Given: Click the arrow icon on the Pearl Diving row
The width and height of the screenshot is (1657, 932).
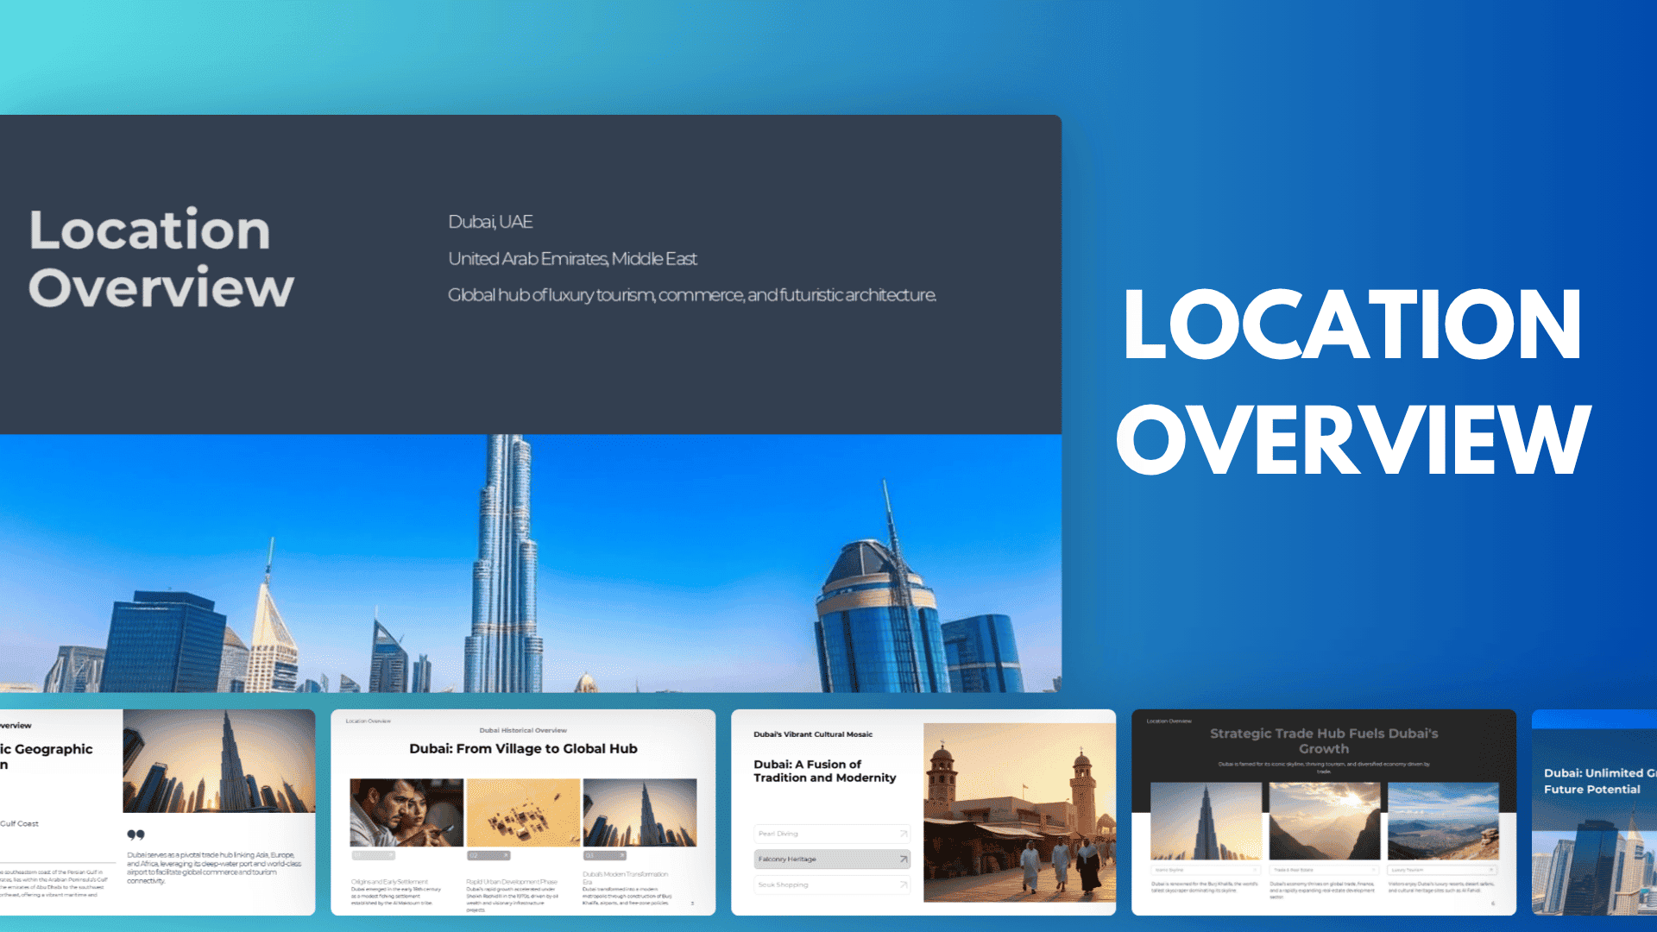Looking at the screenshot, I should click(x=903, y=834).
